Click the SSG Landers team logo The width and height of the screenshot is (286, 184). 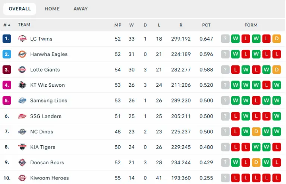coord(22,116)
